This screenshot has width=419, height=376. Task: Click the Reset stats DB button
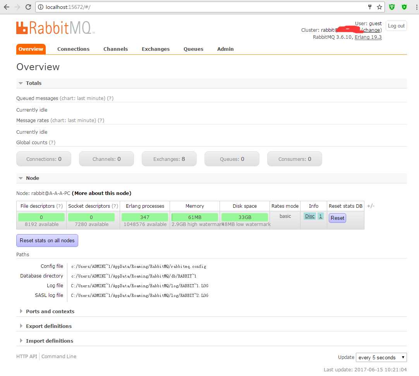[337, 218]
